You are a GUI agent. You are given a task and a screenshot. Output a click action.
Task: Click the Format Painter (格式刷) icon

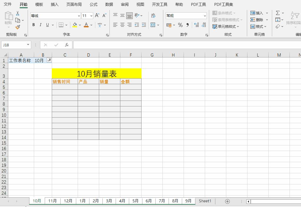click(x=18, y=27)
